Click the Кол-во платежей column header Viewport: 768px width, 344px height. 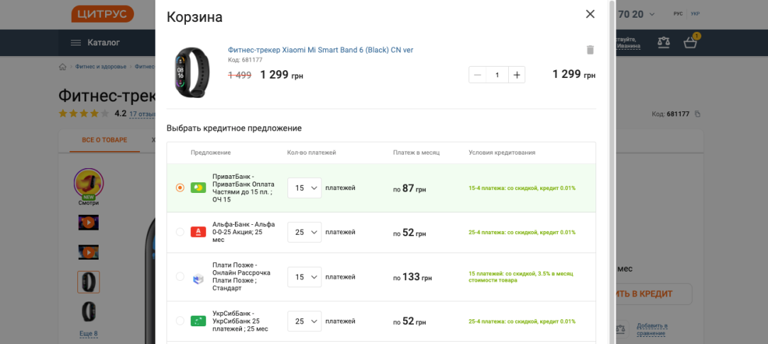click(312, 152)
